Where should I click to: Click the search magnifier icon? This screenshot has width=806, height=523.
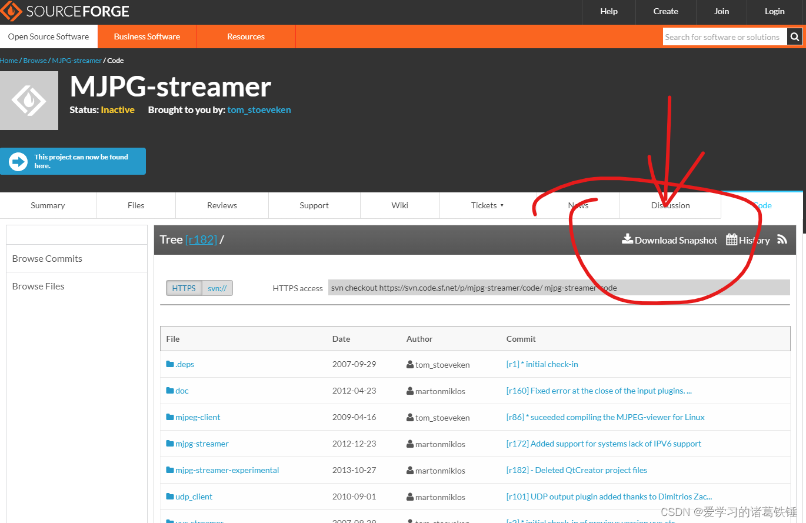coord(795,37)
